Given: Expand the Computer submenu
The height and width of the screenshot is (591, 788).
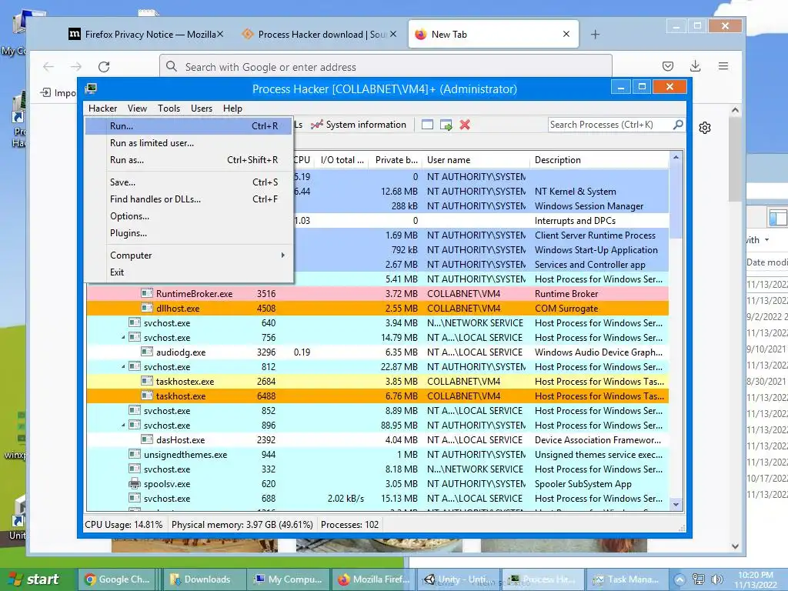Looking at the screenshot, I should [189, 255].
